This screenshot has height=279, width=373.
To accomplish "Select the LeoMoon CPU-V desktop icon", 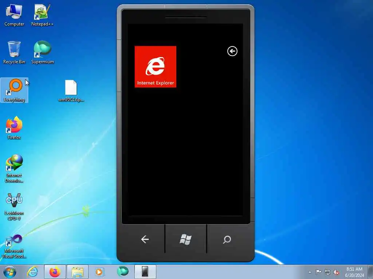I will (14, 207).
